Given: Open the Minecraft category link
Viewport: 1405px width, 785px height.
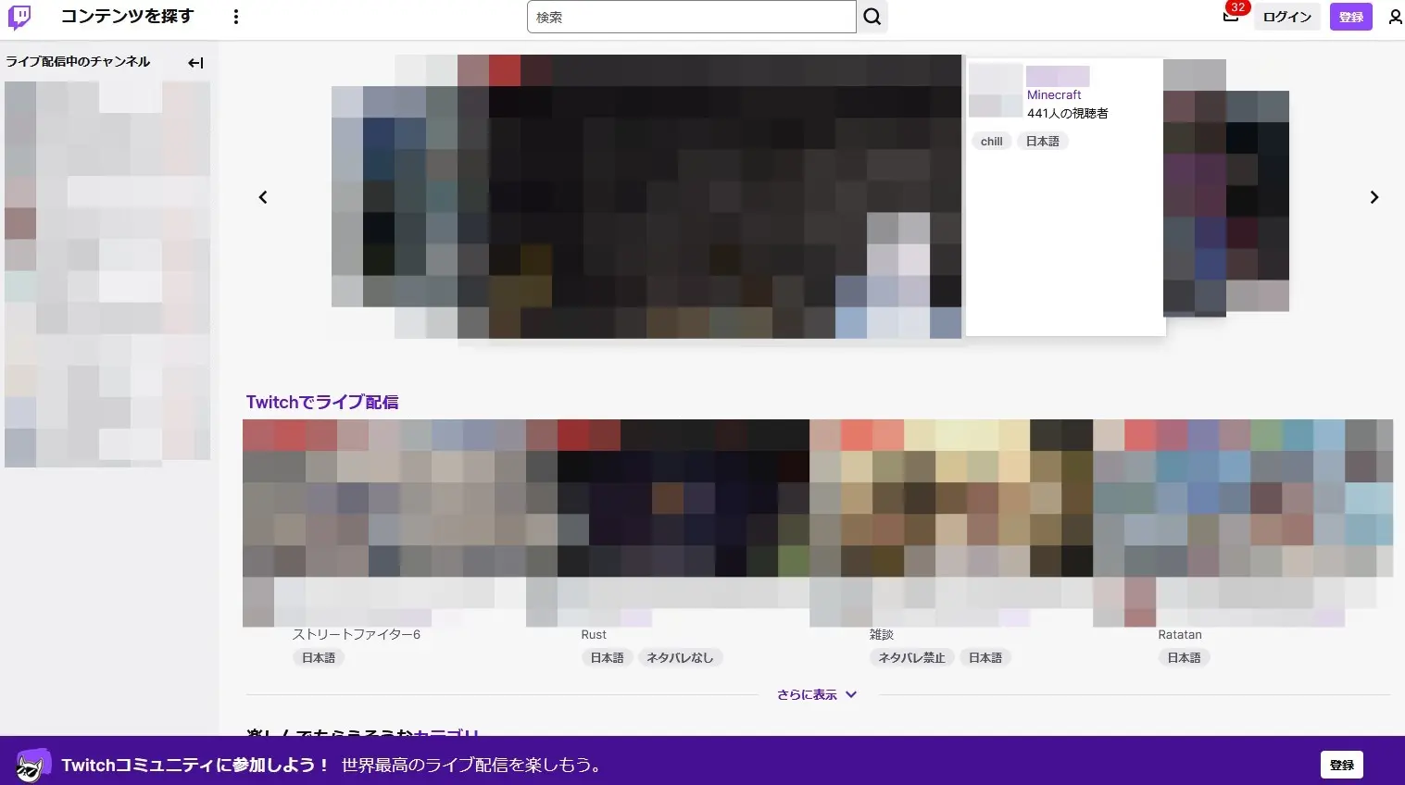Looking at the screenshot, I should tap(1054, 94).
